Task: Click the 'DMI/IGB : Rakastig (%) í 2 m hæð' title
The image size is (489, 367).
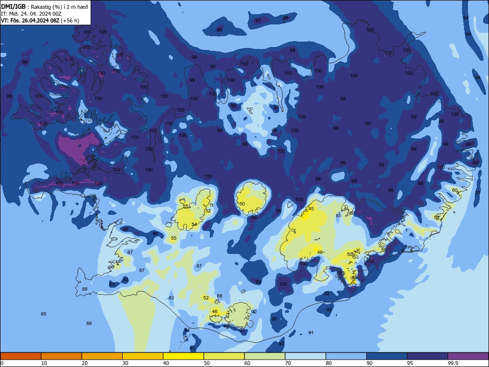Action: point(44,6)
